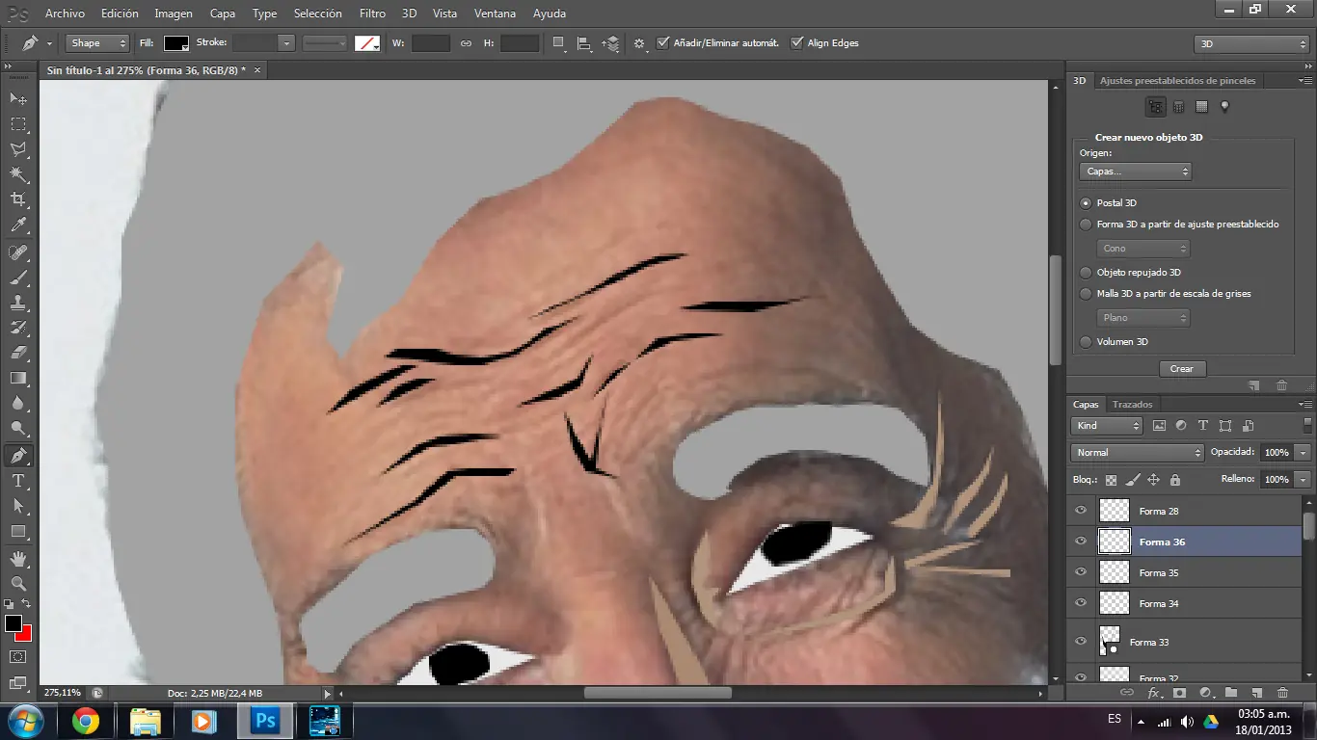Select the Zoom tool
1317x740 pixels.
click(x=18, y=584)
